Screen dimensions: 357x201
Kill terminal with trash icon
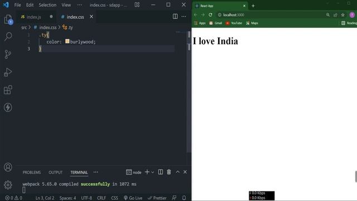pyautogui.click(x=169, y=172)
